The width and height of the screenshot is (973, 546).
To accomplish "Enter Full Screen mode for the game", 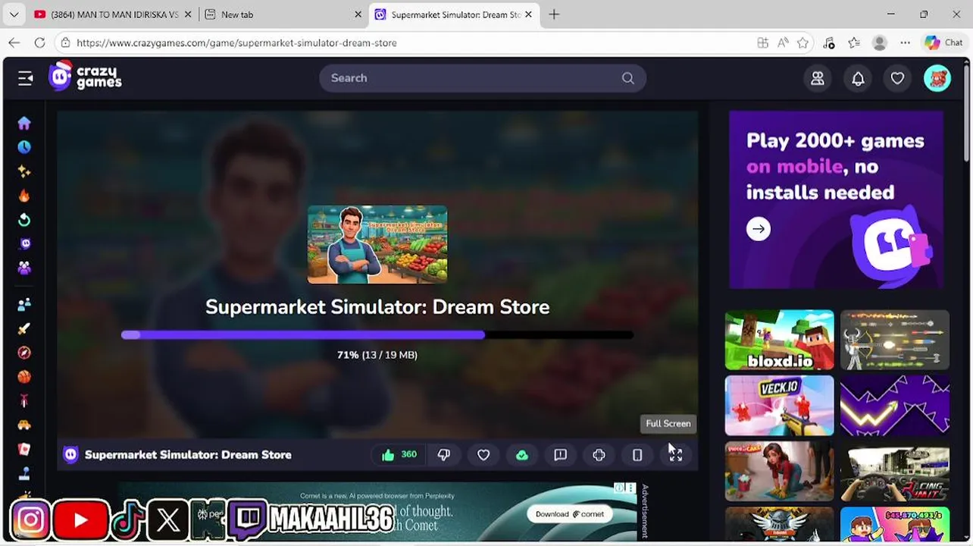I will [x=675, y=455].
